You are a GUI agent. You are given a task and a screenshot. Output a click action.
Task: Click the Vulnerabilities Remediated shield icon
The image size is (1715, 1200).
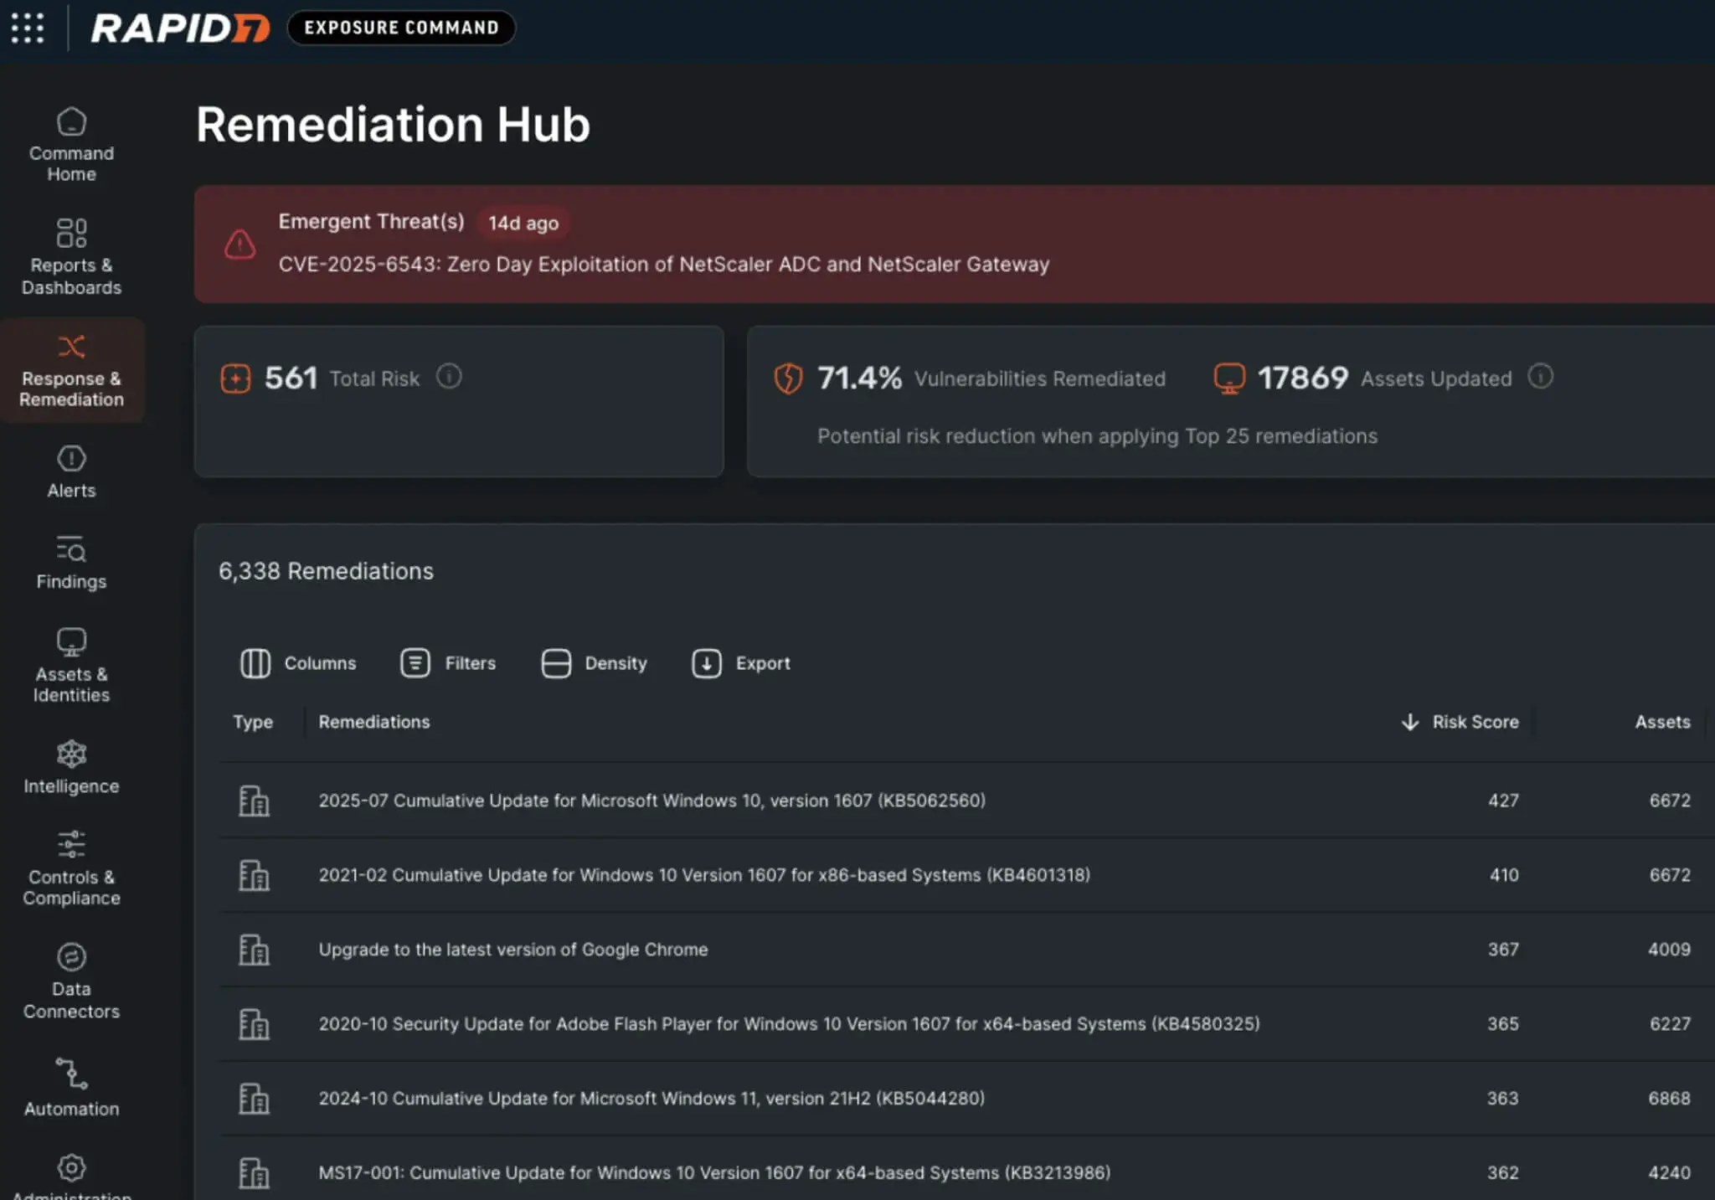tap(788, 379)
